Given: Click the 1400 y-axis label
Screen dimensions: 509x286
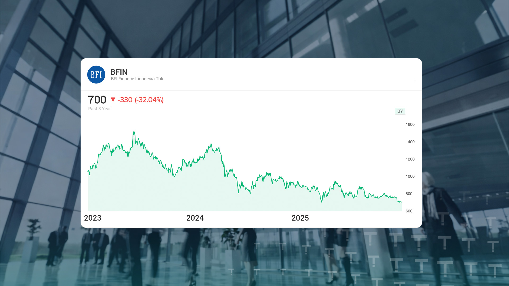Looking at the screenshot, I should 410,142.
